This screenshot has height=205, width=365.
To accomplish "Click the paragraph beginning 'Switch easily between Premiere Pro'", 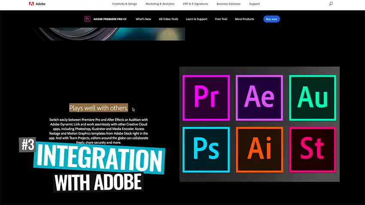I will [99, 131].
